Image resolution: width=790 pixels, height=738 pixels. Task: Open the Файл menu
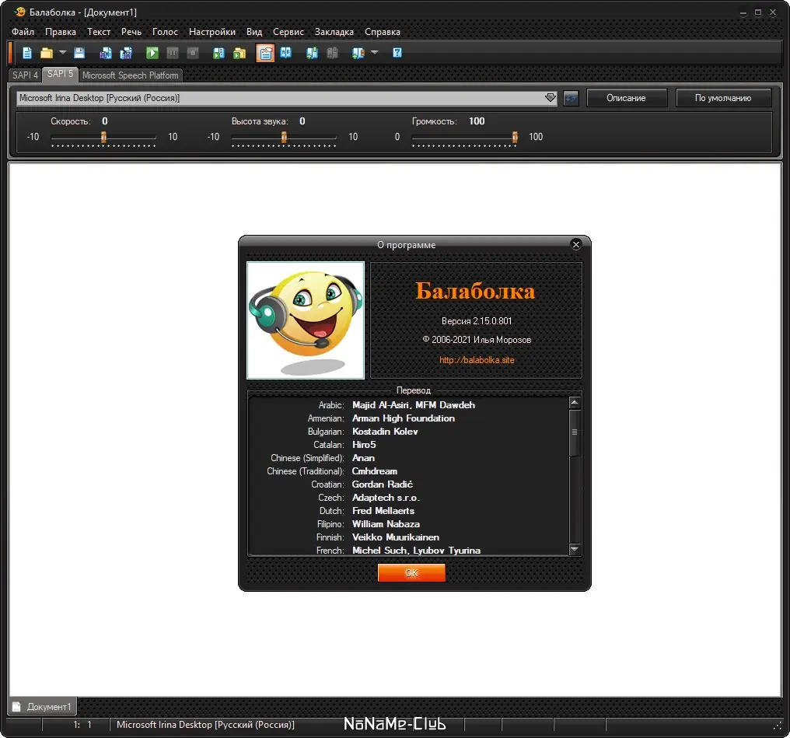pos(23,32)
